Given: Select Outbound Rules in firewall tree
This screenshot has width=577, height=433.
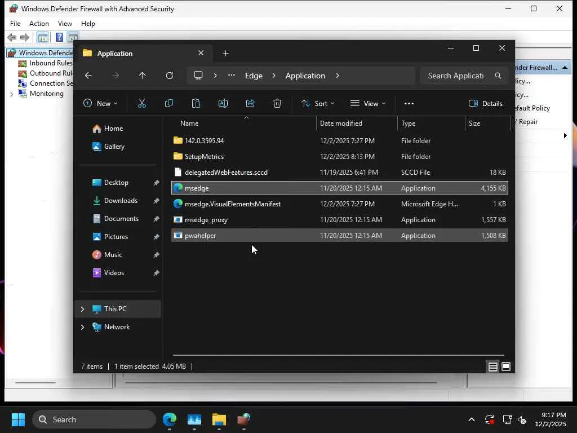Looking at the screenshot, I should pyautogui.click(x=51, y=73).
